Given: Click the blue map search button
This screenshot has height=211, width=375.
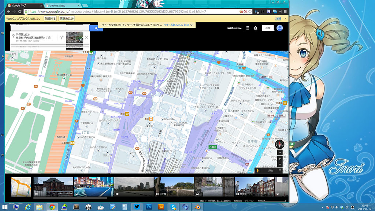Looking at the screenshot, I should pyautogui.click(x=96, y=28).
